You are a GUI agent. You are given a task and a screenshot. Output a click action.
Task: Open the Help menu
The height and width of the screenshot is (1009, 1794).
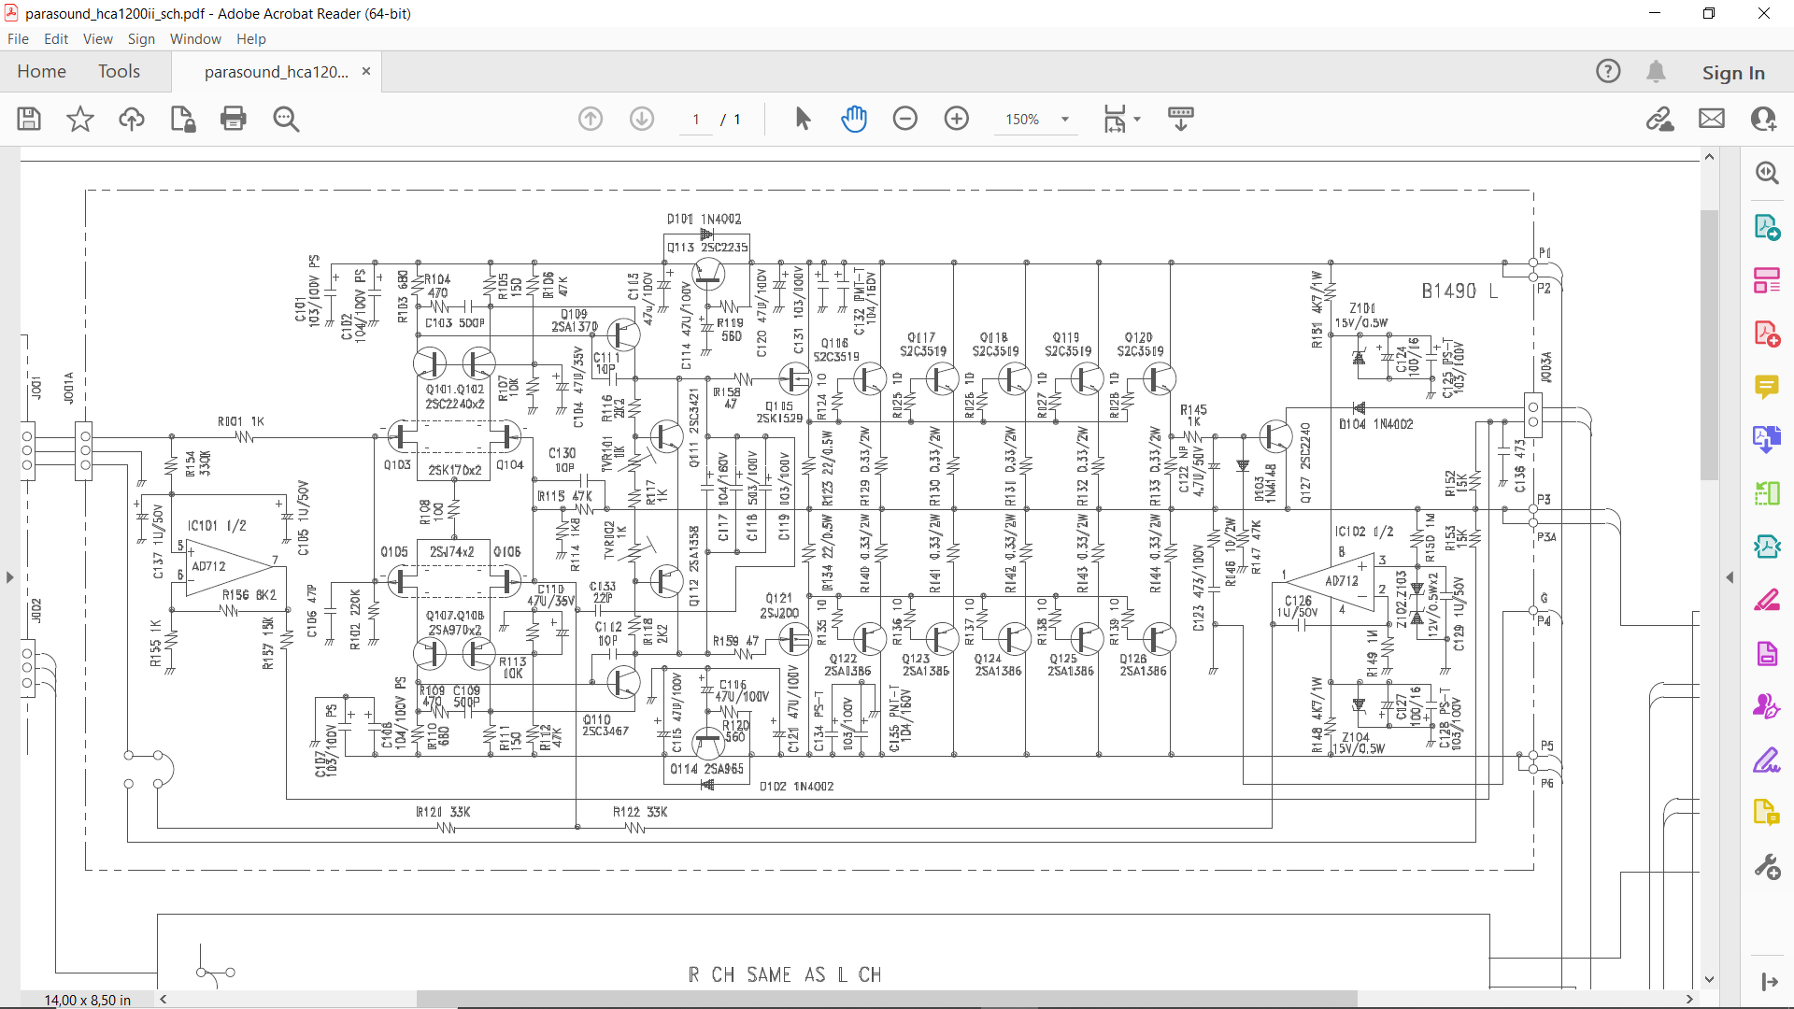point(251,39)
